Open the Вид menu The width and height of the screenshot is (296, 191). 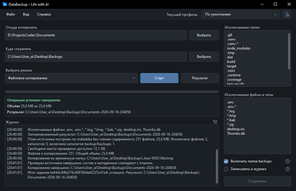click(26, 14)
